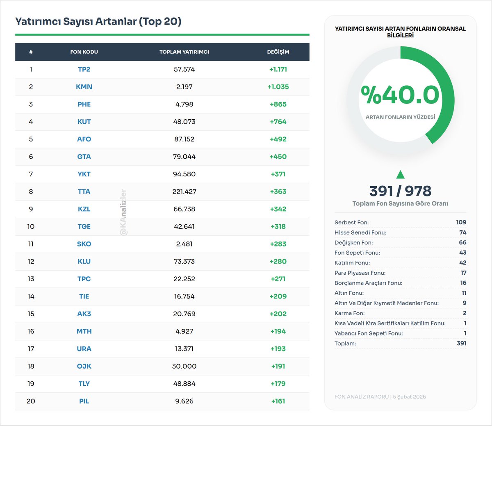Select the KLU fund code
This screenshot has height=492, width=492.
click(x=84, y=262)
